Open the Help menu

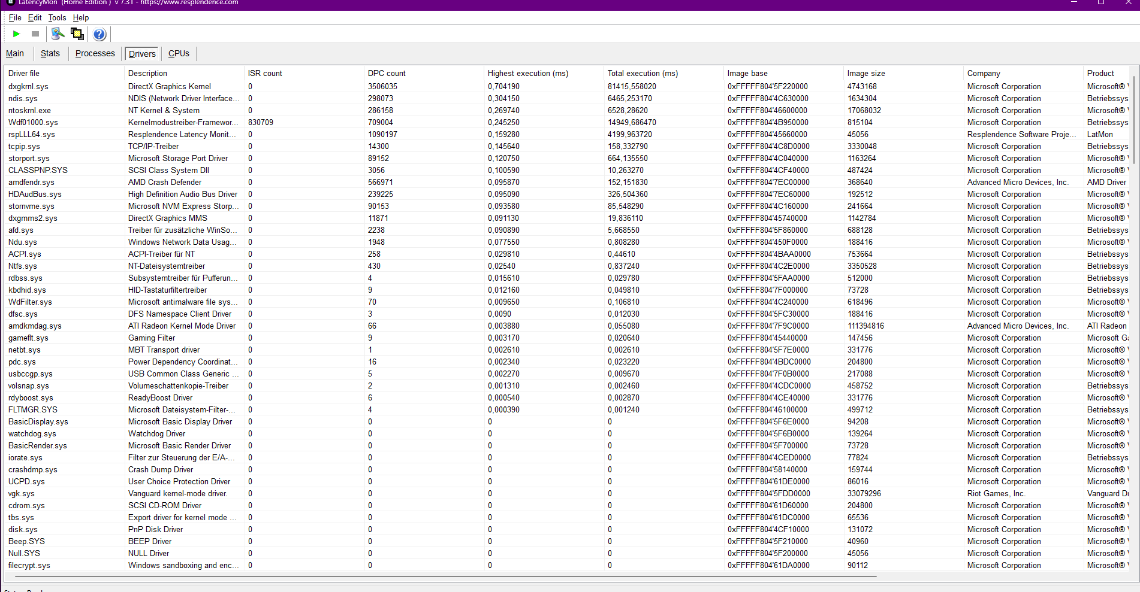click(81, 18)
